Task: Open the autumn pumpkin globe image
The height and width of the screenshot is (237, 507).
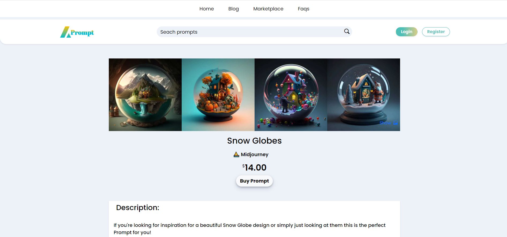Action: (218, 95)
